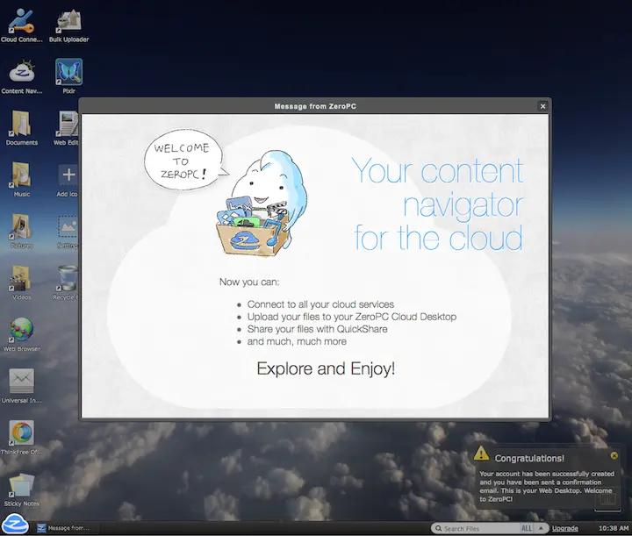Click the cloud mascot illustration
This screenshot has width=632, height=536.
(x=262, y=204)
